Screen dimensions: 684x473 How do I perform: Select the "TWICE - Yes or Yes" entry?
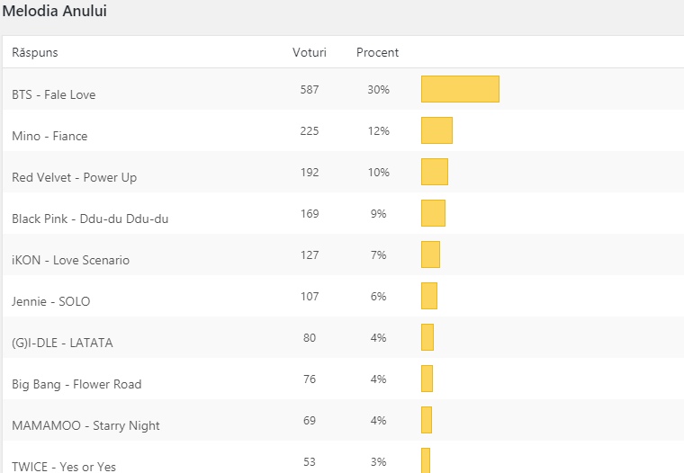(64, 466)
